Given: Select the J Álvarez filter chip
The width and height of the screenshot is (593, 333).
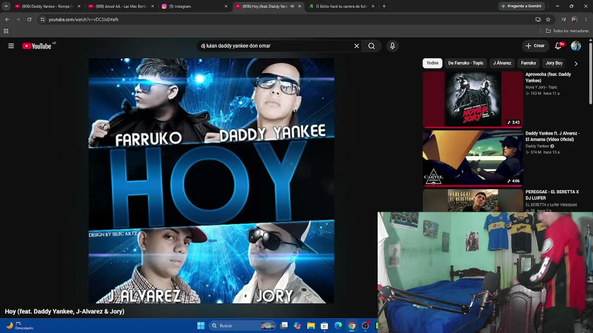Looking at the screenshot, I should (502, 63).
